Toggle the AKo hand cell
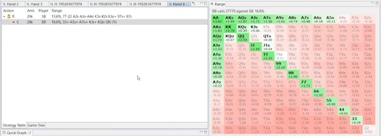Screen dimensions: 381x136 point(218,29)
